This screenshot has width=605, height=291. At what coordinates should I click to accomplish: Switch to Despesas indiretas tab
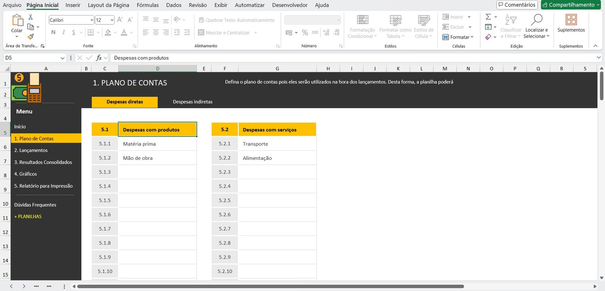click(x=193, y=102)
